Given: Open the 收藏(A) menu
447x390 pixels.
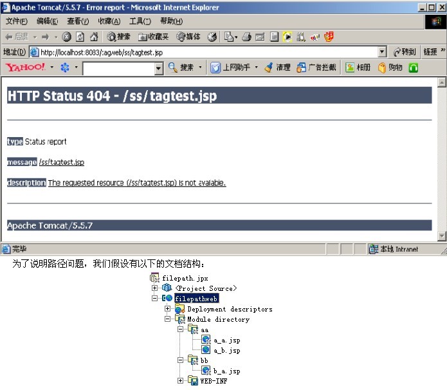Looking at the screenshot, I should click(x=109, y=21).
